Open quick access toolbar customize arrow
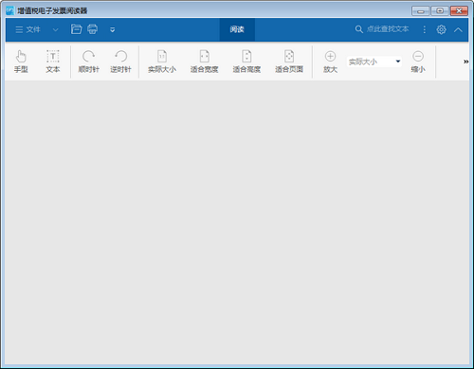 tap(112, 30)
